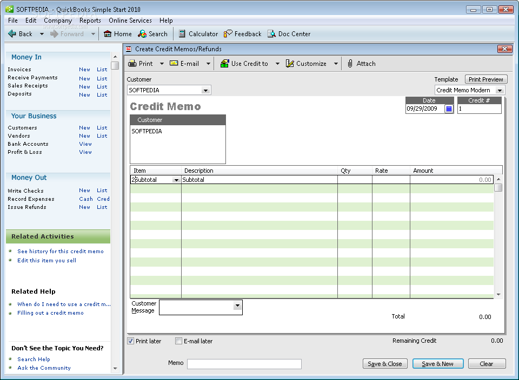The width and height of the screenshot is (519, 380).
Task: Toggle the Print later checkbox
Action: pos(130,341)
